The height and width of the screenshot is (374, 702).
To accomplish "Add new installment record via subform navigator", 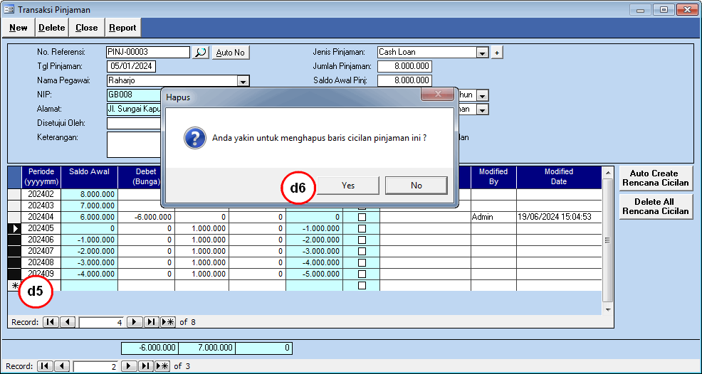I will 167,322.
